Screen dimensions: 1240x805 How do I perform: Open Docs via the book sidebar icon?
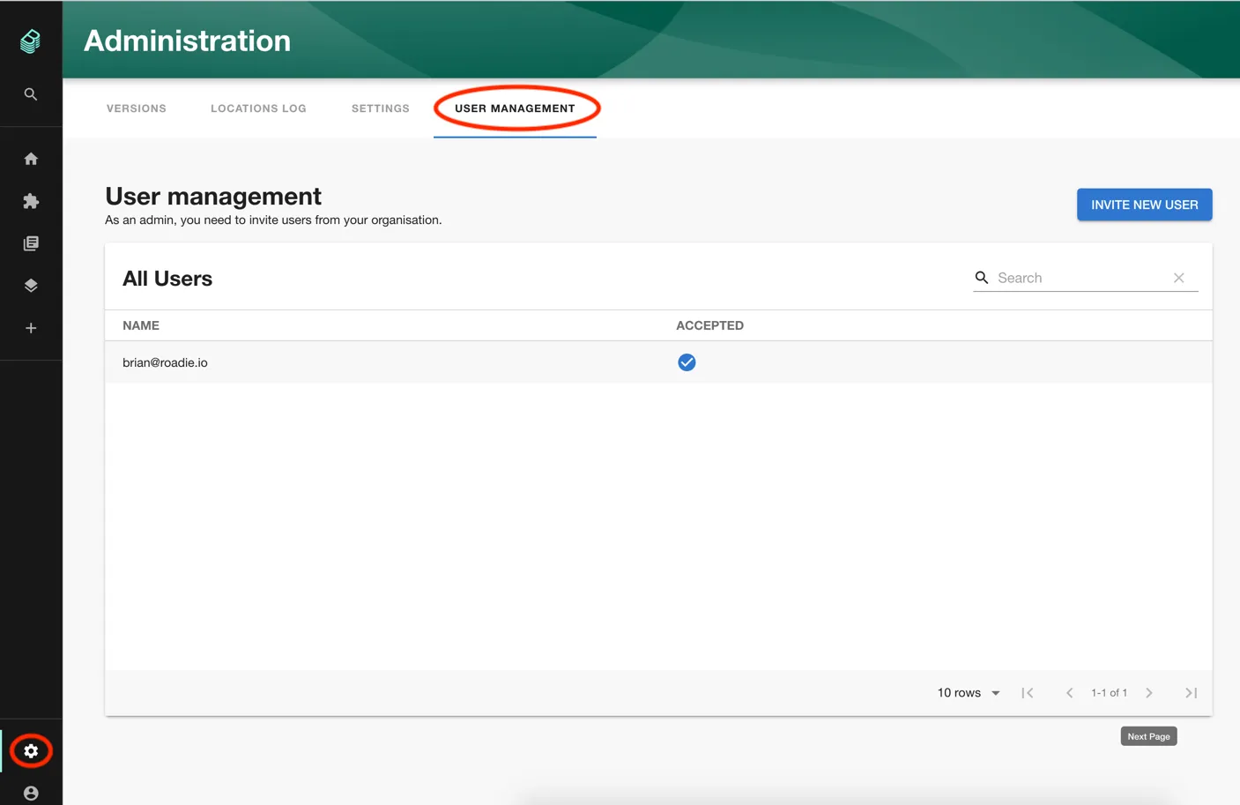(31, 242)
